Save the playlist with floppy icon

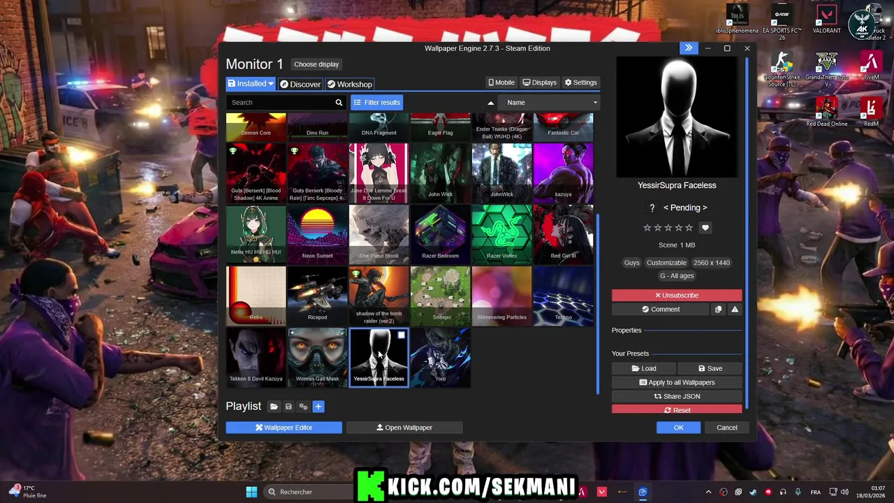coord(288,407)
